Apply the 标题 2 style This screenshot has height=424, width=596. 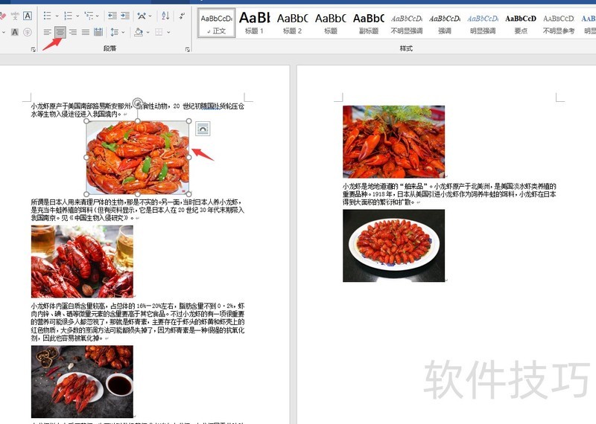[292, 23]
